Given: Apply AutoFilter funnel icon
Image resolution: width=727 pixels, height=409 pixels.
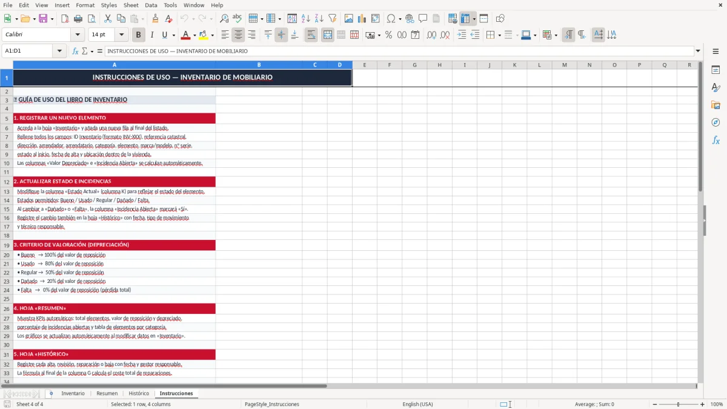Looking at the screenshot, I should 332,19.
